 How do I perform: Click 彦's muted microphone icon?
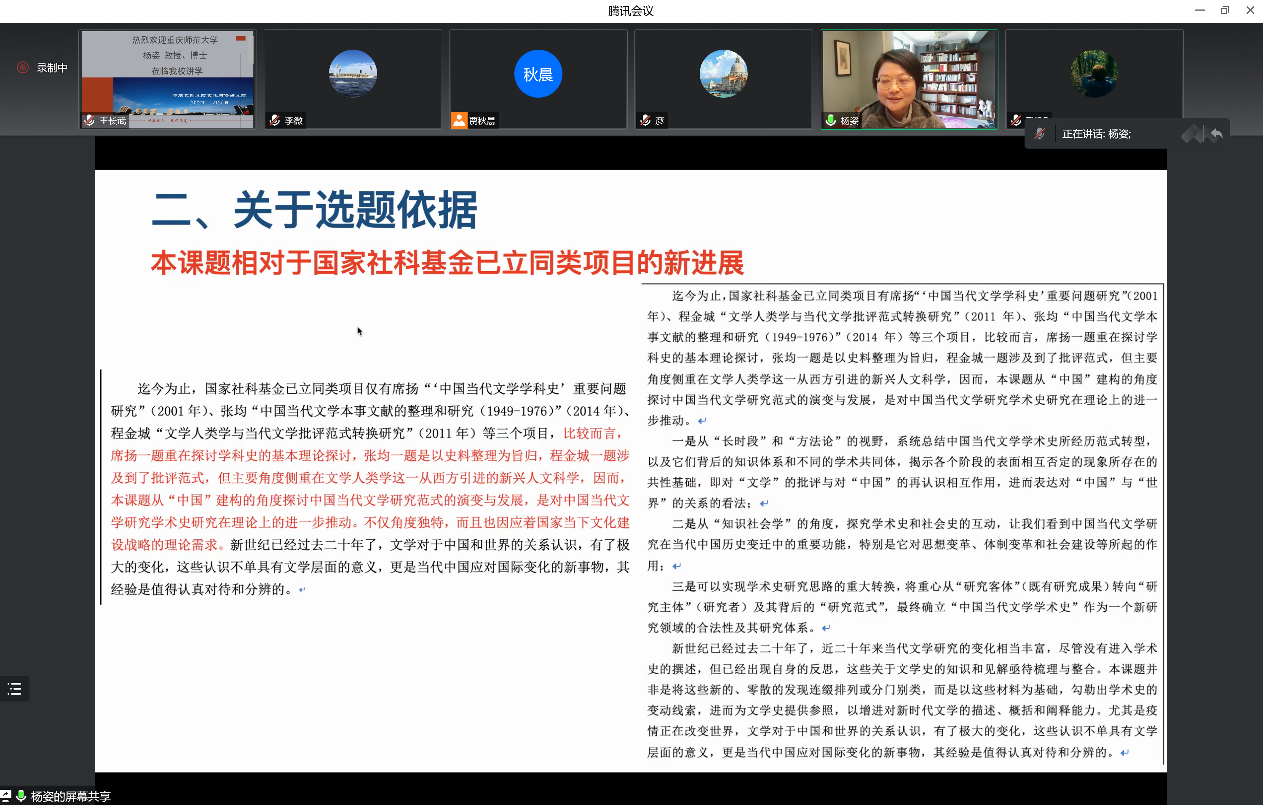coord(646,120)
